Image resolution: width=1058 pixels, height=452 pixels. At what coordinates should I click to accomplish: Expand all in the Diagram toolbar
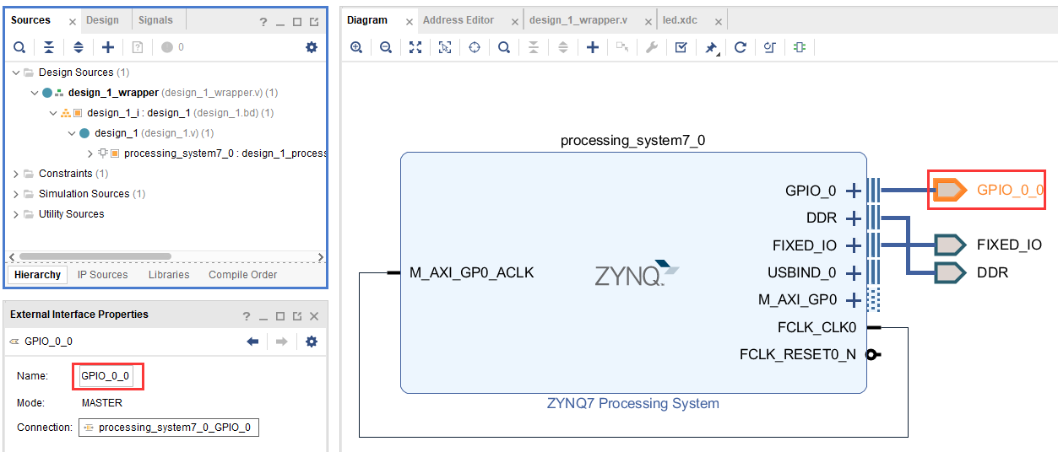click(563, 48)
